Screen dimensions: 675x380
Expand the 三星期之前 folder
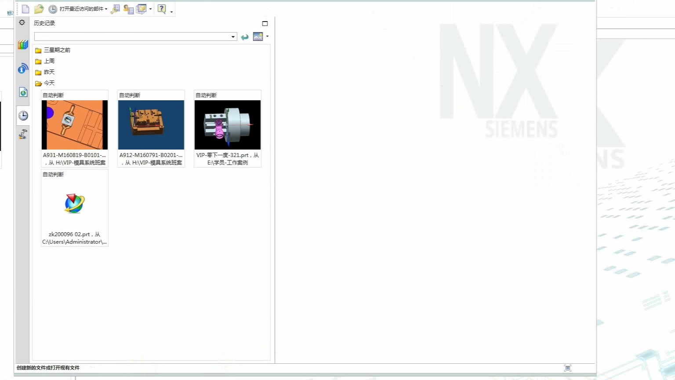pos(53,50)
